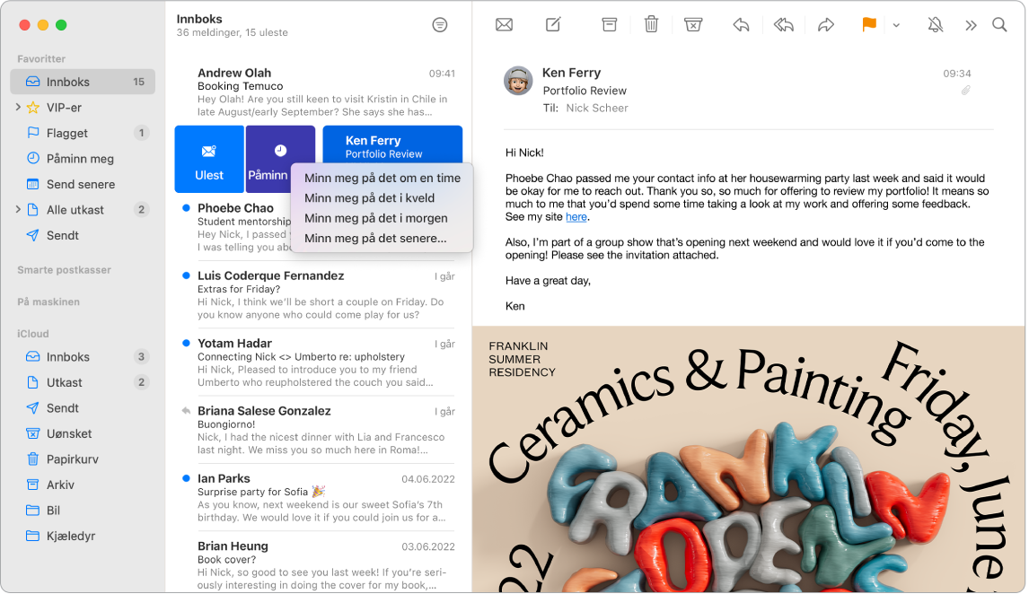Image resolution: width=1029 pixels, height=594 pixels.
Task: Click the Reply All toolbar icon
Action: point(784,25)
